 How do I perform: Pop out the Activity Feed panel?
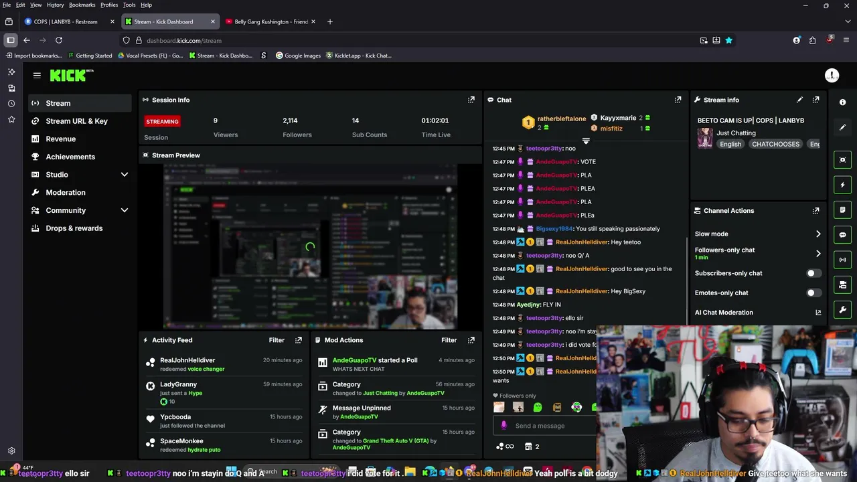point(299,340)
